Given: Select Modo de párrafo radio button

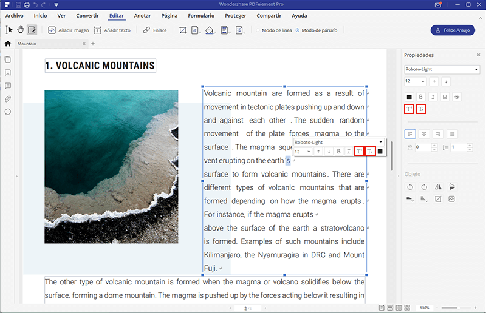Looking at the screenshot, I should tap(298, 30).
